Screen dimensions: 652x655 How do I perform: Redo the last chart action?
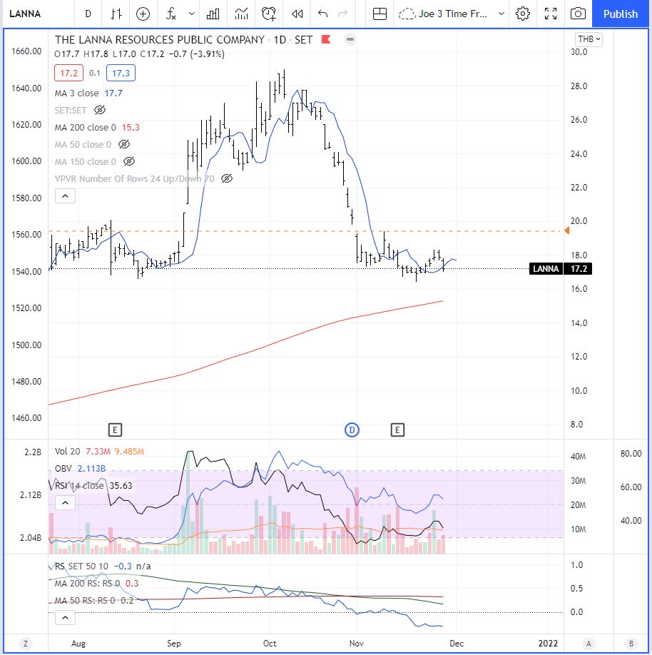point(343,14)
